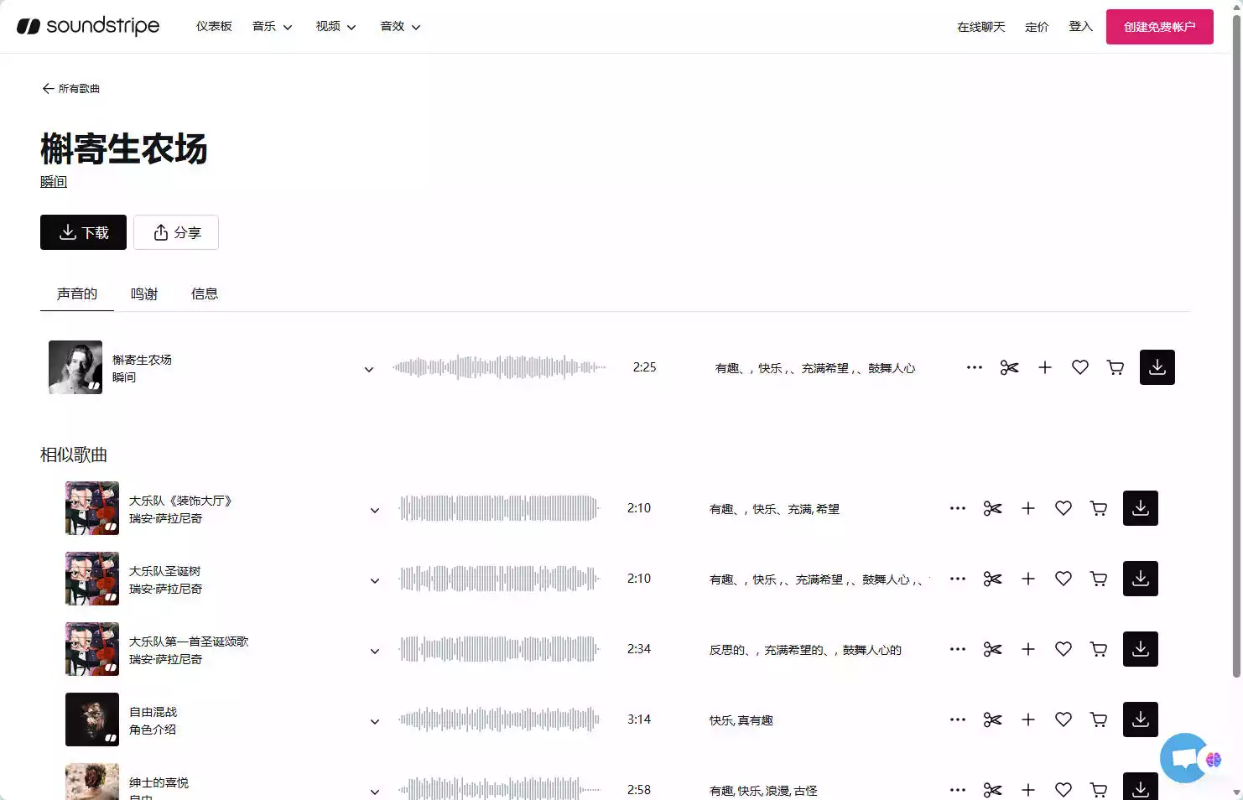
Task: Open 仪表板 in the top navigation
Action: pyautogui.click(x=214, y=27)
